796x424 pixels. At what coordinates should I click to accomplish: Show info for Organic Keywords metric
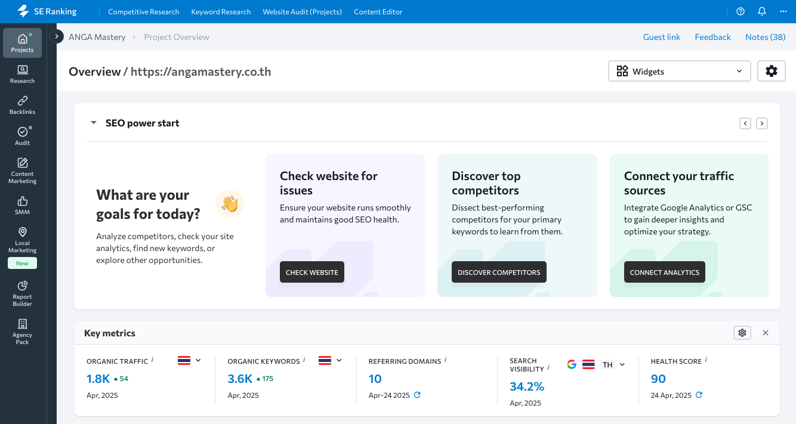304,360
